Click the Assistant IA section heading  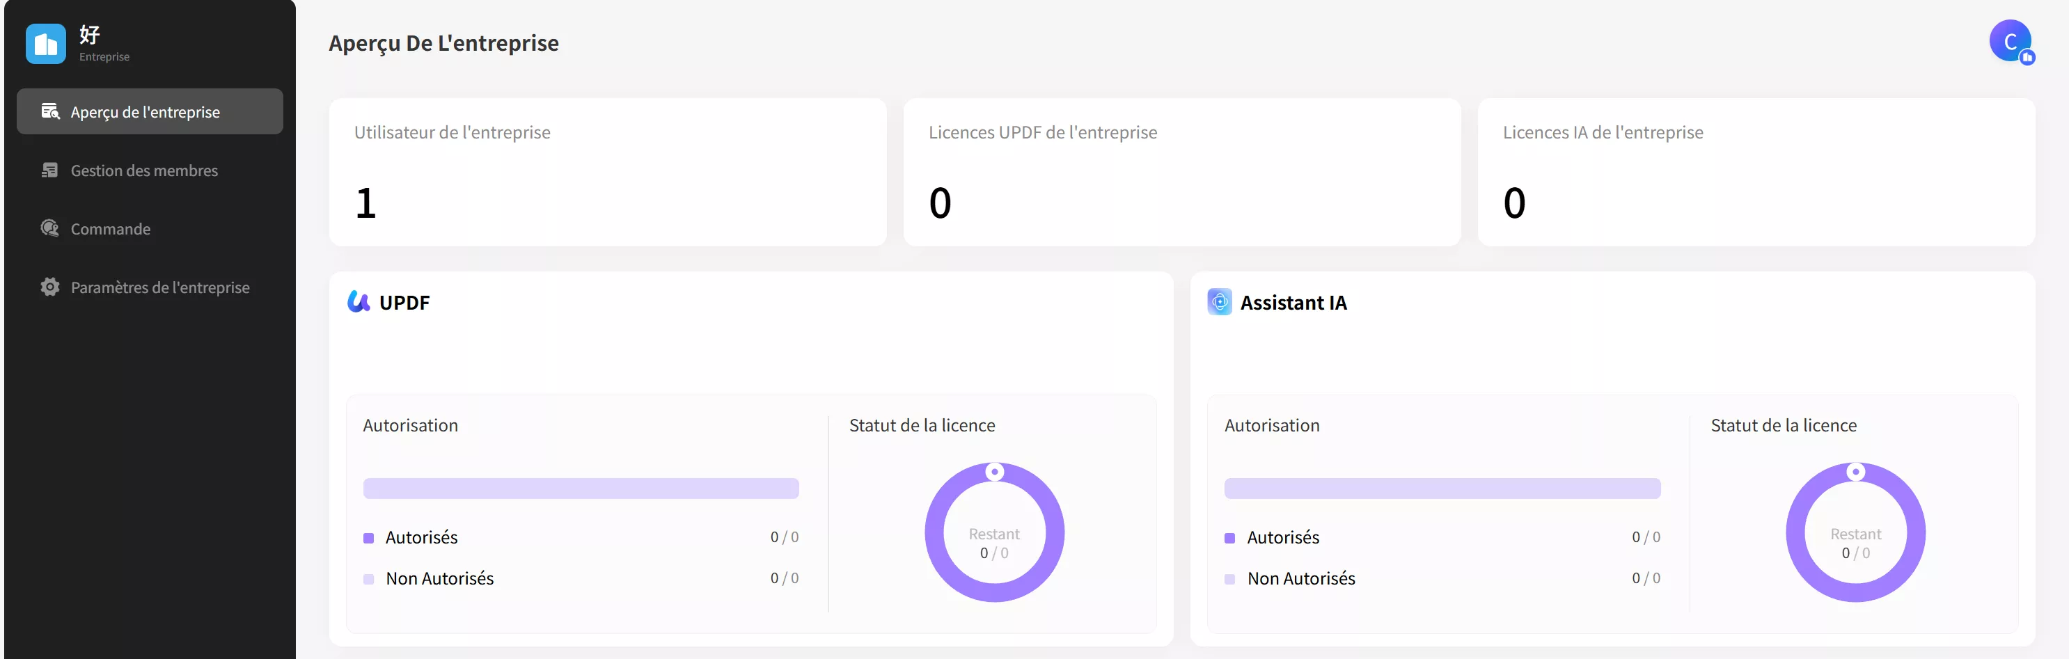[x=1293, y=303]
